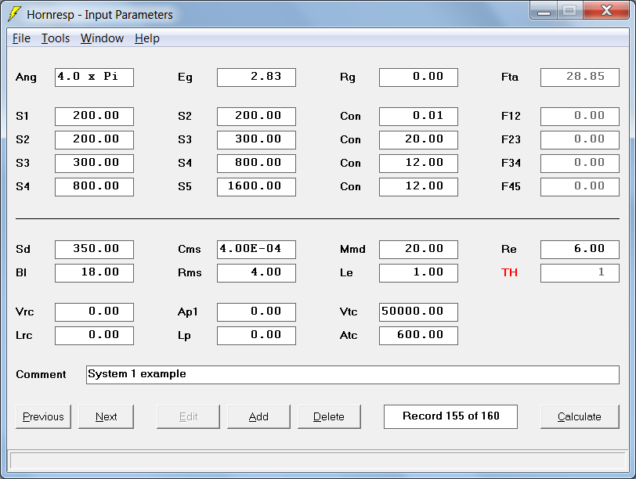Open the Tools menu

[x=56, y=38]
